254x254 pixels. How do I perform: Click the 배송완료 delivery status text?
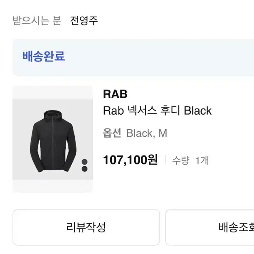click(44, 56)
